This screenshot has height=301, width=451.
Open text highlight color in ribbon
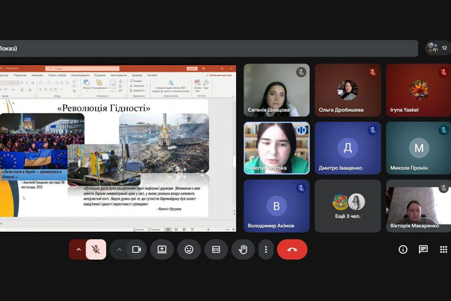[23, 90]
